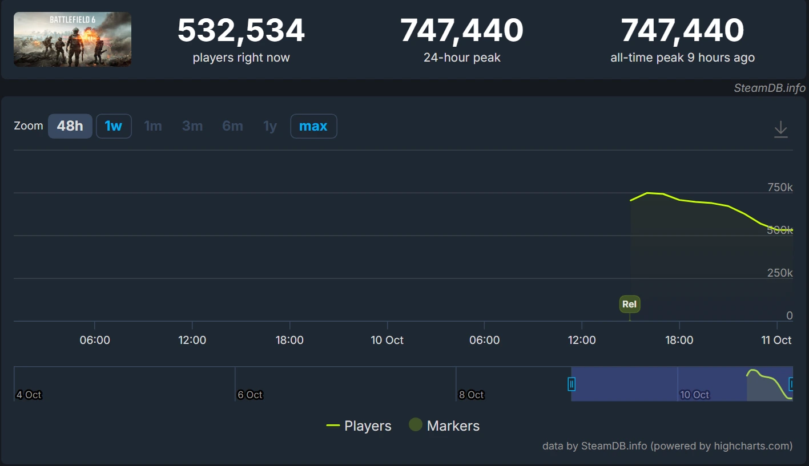
Task: Choose the 1m zoom option
Action: pyautogui.click(x=152, y=126)
